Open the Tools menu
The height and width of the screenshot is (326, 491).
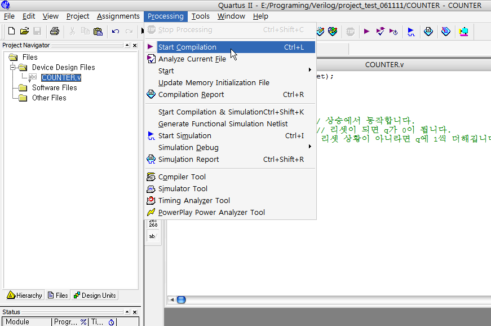point(201,16)
